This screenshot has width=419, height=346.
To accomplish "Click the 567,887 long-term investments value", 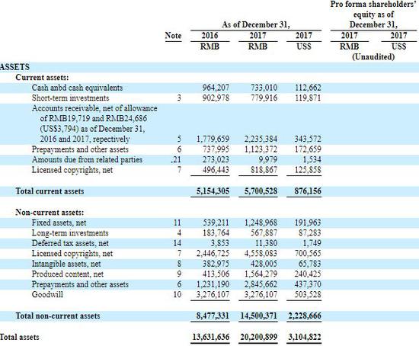I will (x=264, y=233).
